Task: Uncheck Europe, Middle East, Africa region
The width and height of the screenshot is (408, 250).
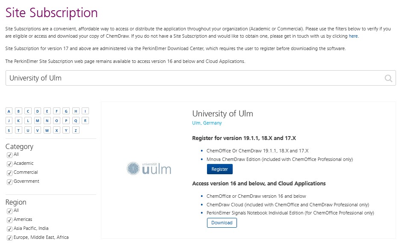Action: (x=10, y=238)
